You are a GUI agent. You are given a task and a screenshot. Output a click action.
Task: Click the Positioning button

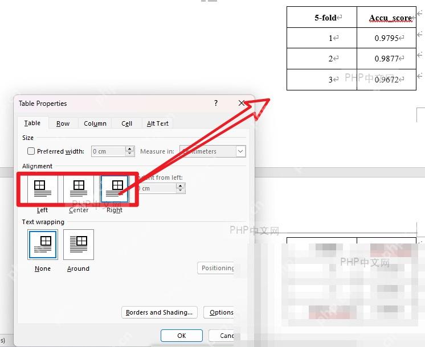click(x=216, y=268)
